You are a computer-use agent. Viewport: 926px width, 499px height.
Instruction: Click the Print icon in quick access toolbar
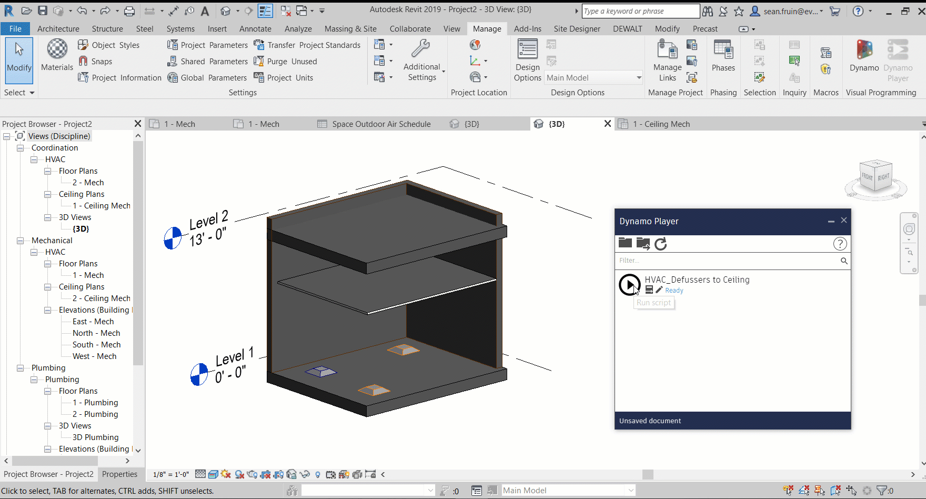tap(129, 11)
